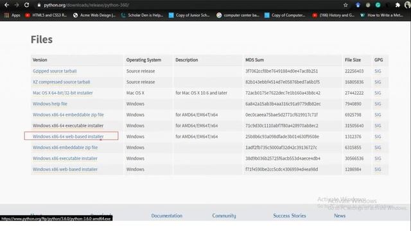Open SIG link for x86-64 web-based installer
This screenshot has height=231, width=411.
378,137
